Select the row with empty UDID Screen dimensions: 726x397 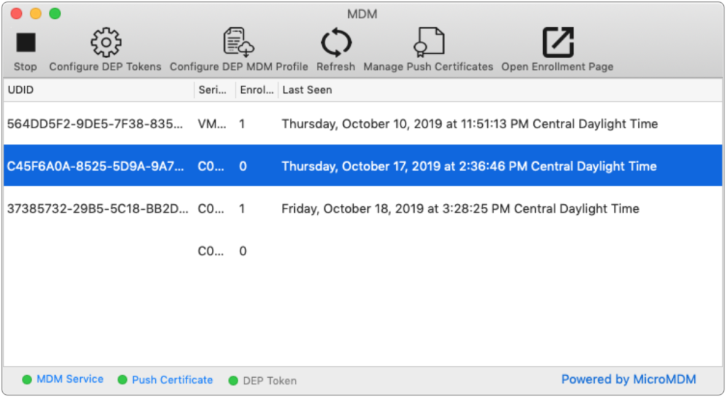pos(363,251)
